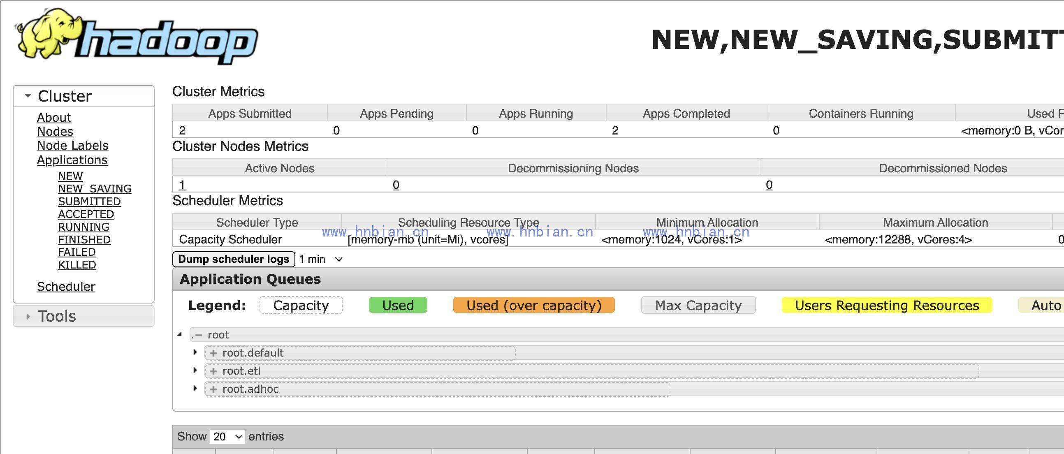This screenshot has height=454, width=1064.
Task: Select the root.default queue label
Action: pyautogui.click(x=253, y=353)
